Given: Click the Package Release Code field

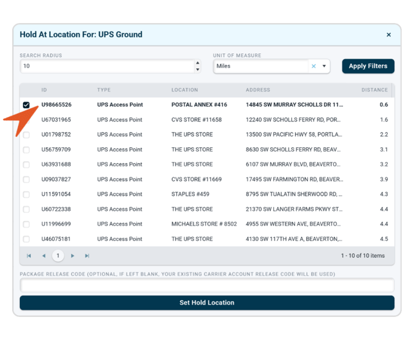Looking at the screenshot, I should pos(206,285).
